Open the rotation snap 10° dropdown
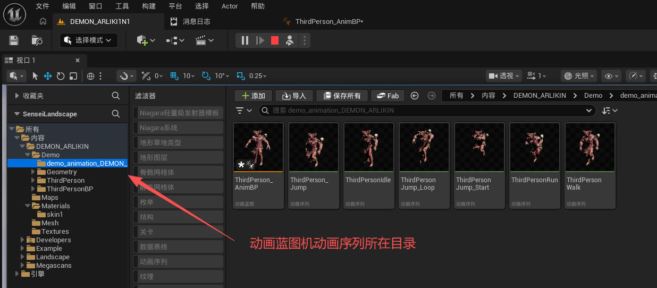657x288 pixels. point(222,76)
